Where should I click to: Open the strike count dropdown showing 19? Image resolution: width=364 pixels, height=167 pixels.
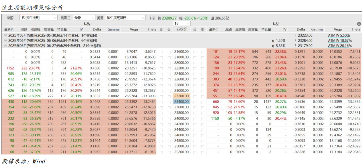[x=182, y=24]
